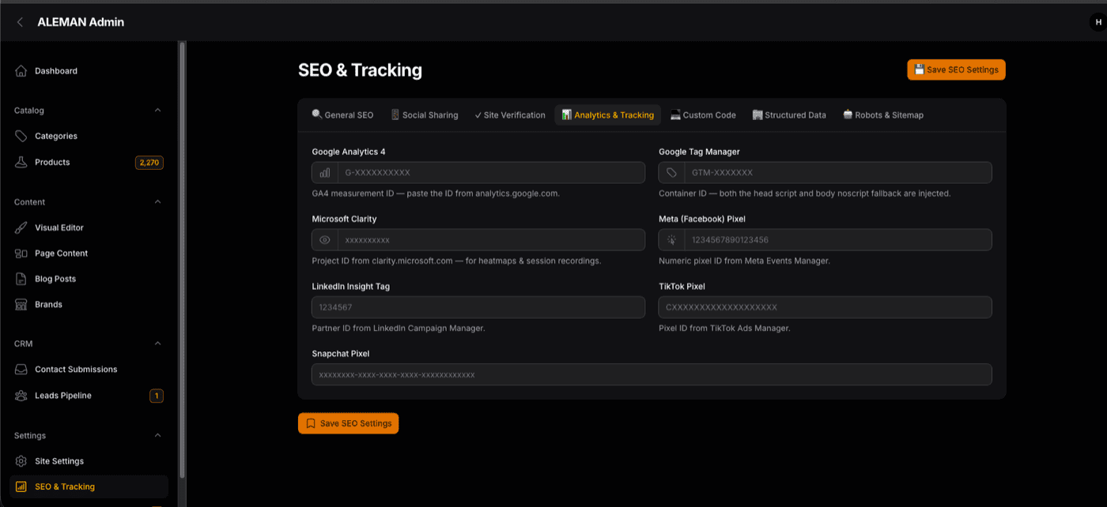Click the floppy disk icon on top Save button
This screenshot has height=507, width=1107.
(920, 69)
